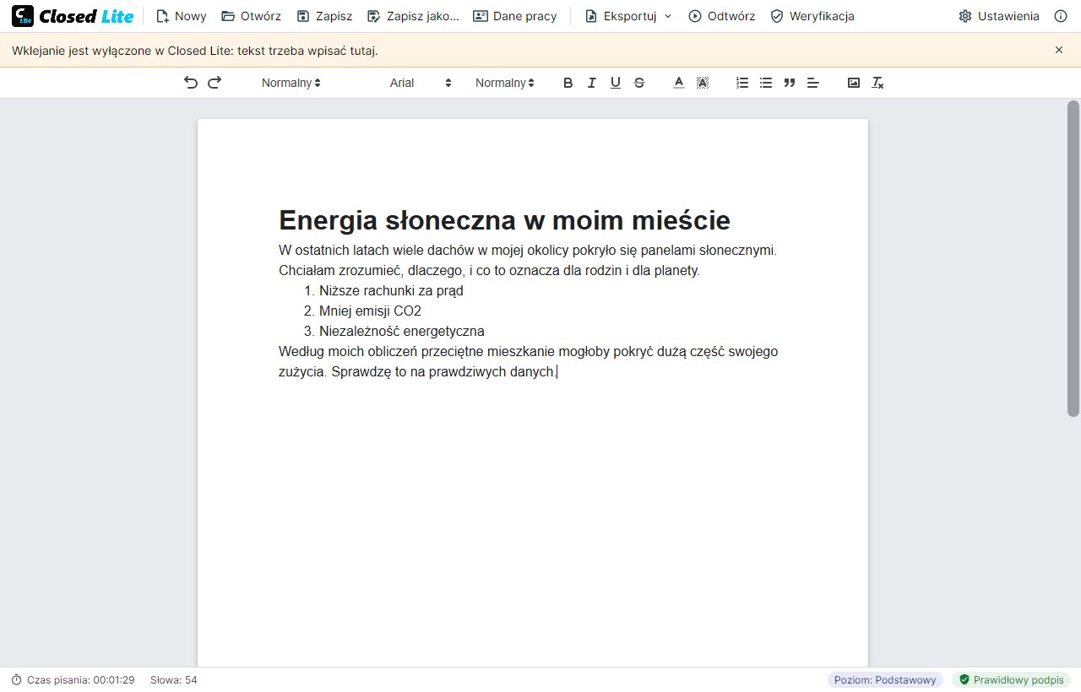This screenshot has height=692, width=1081.
Task: Click the Słowa: 54 word count
Action: point(174,679)
